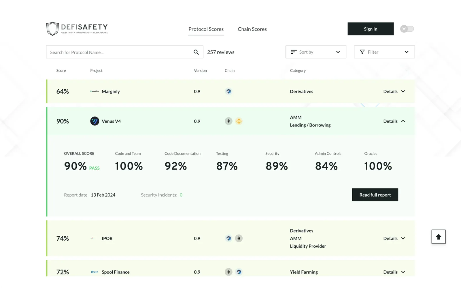461x294 pixels.
Task: Click the Score column header
Action: point(61,70)
